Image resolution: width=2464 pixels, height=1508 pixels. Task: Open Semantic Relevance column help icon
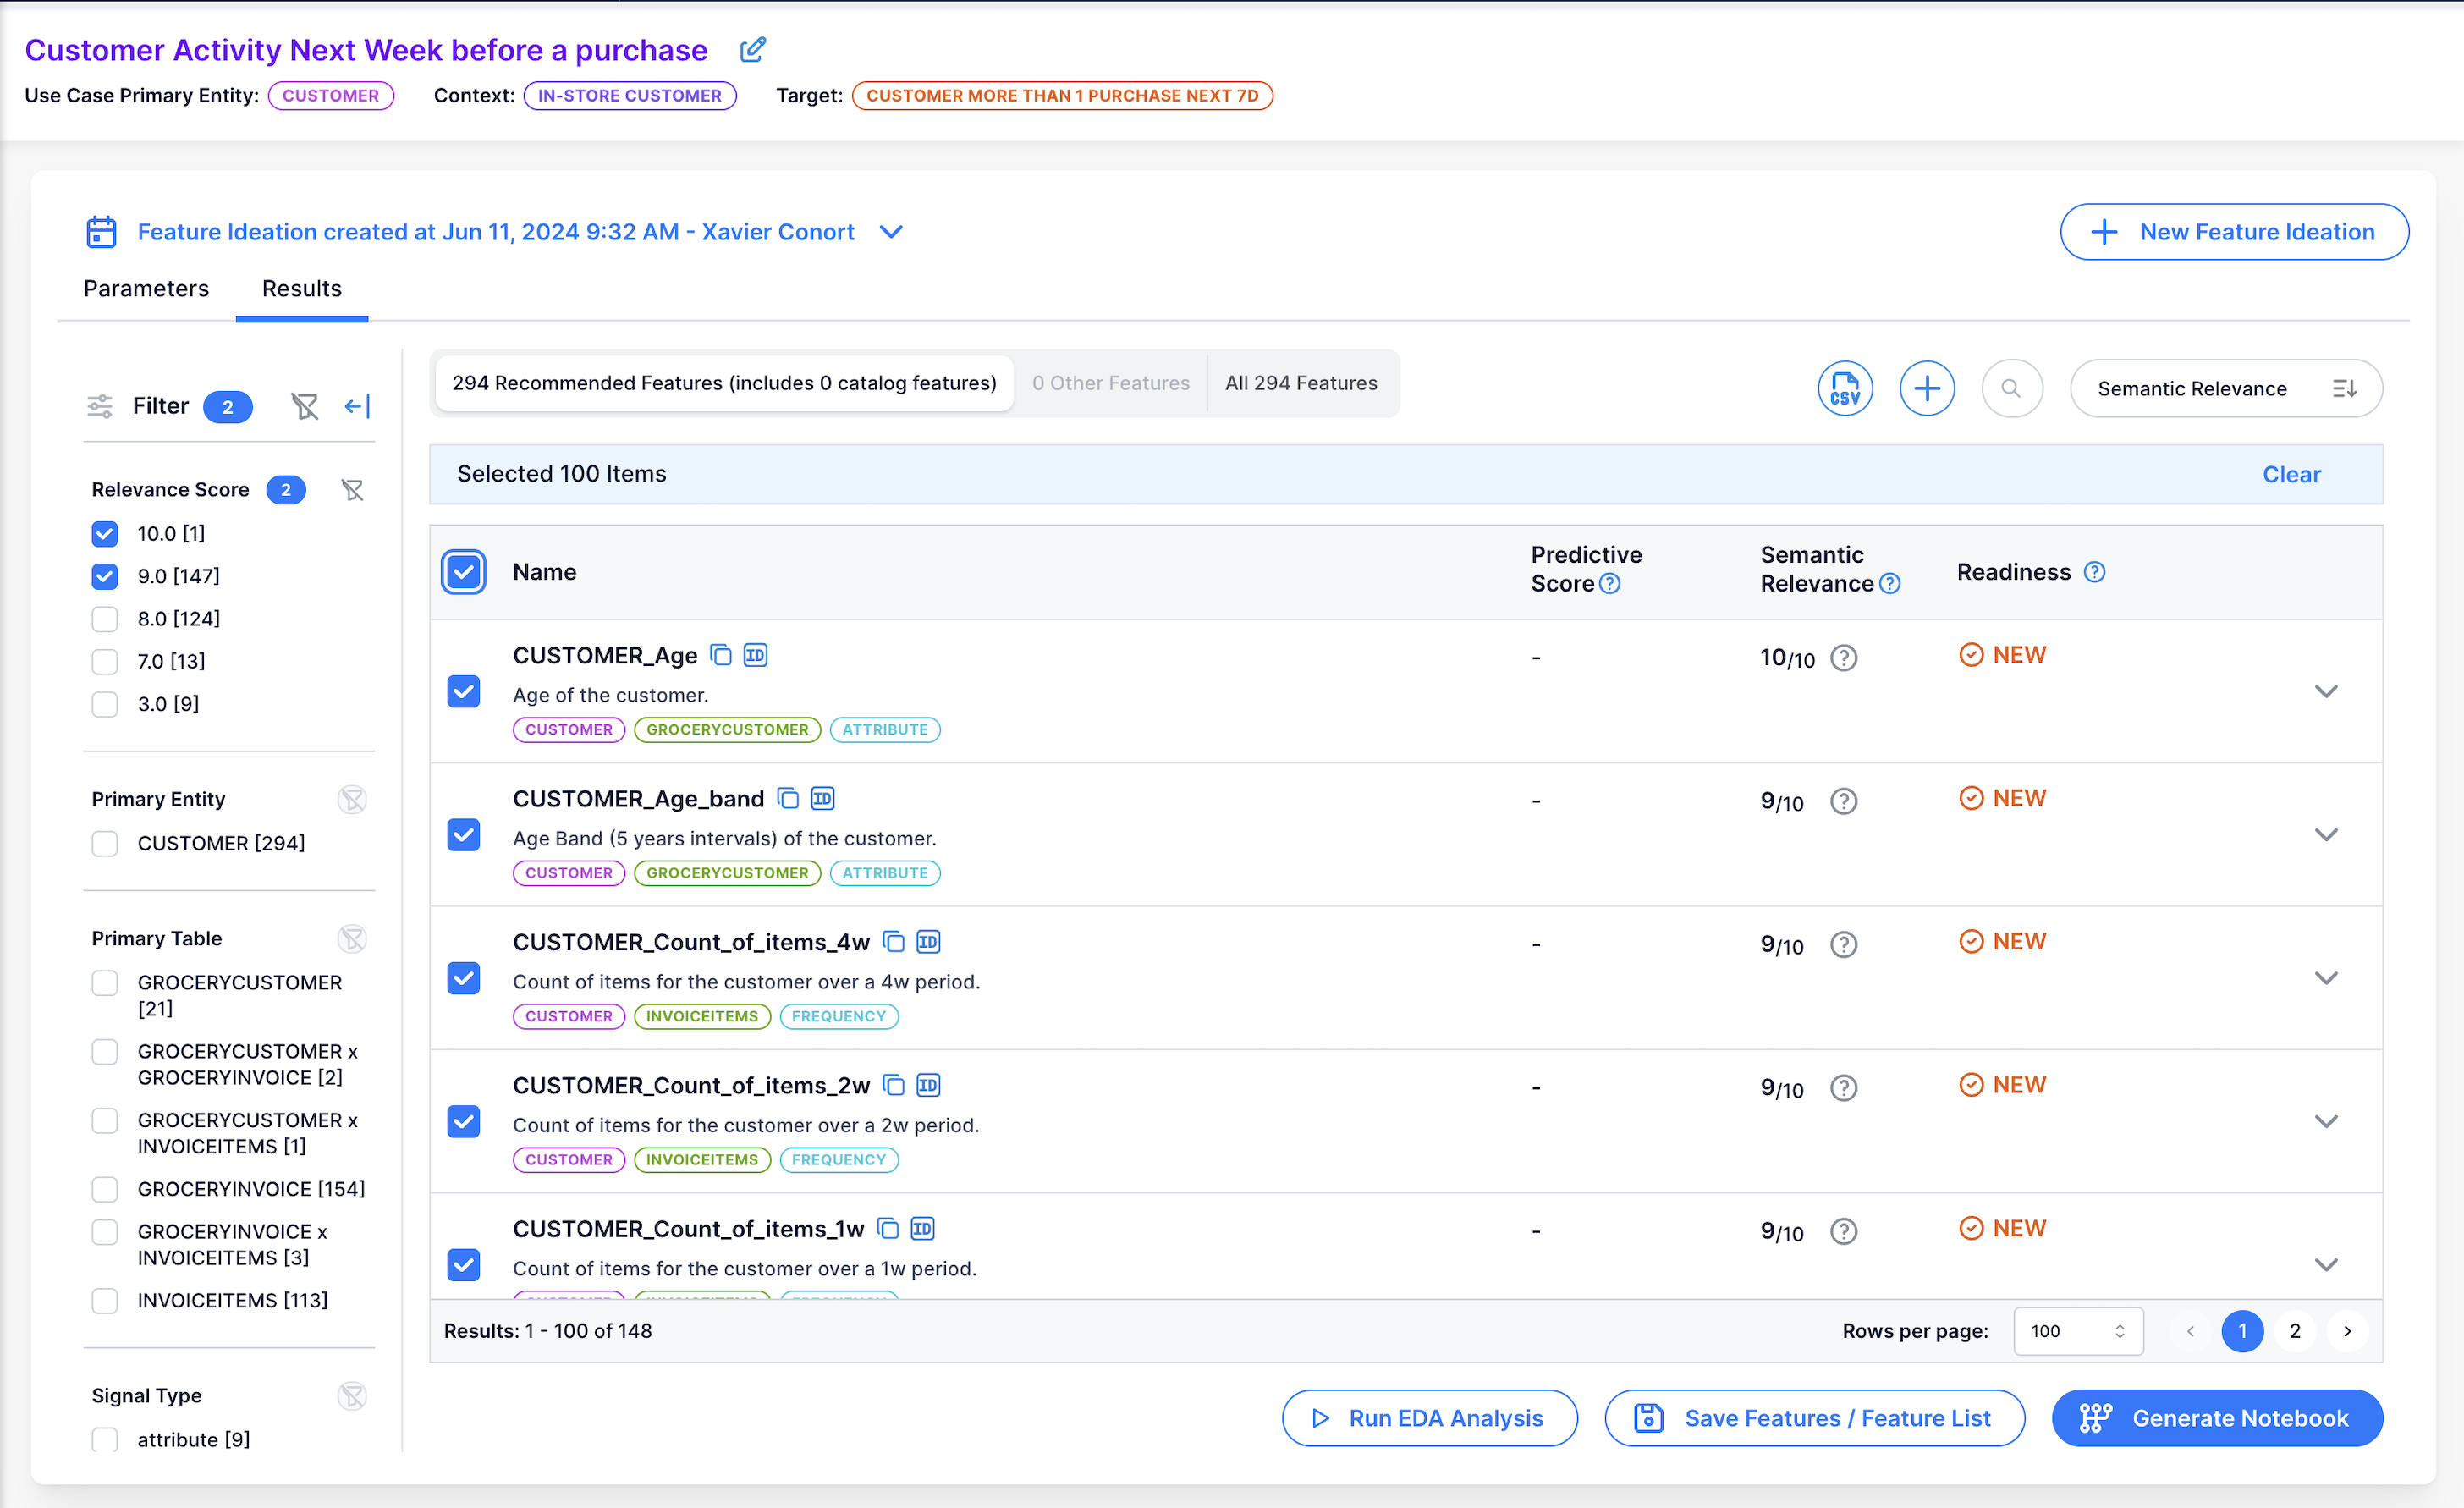point(1889,584)
